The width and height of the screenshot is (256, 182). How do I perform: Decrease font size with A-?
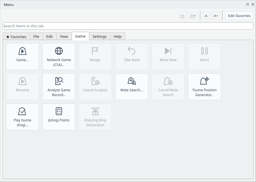pos(207,16)
